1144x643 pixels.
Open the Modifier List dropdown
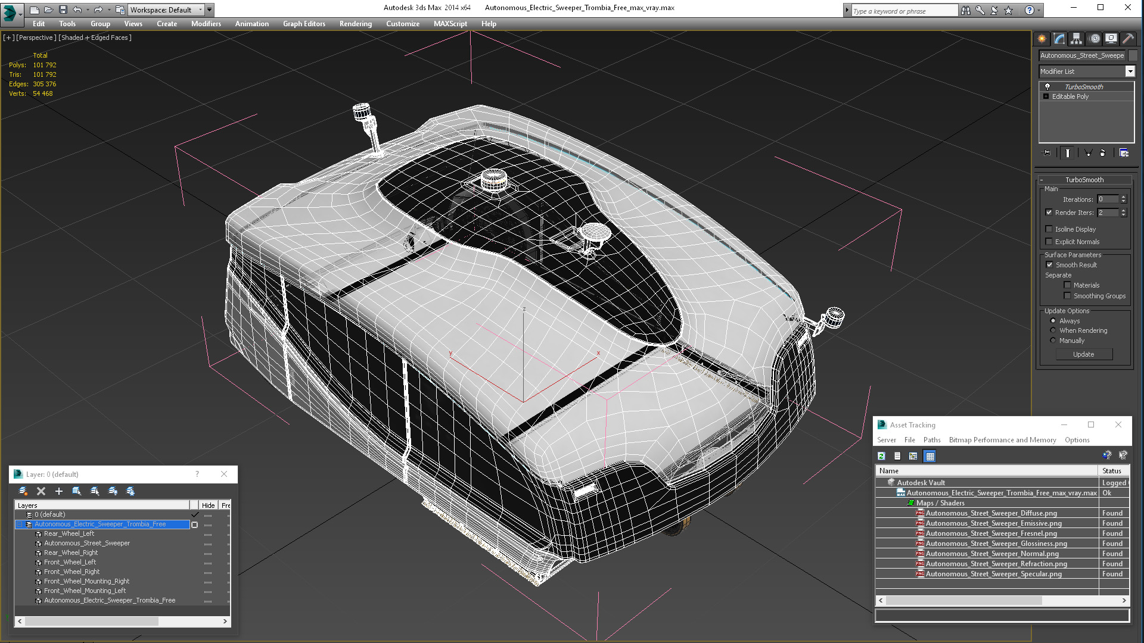pos(1130,71)
